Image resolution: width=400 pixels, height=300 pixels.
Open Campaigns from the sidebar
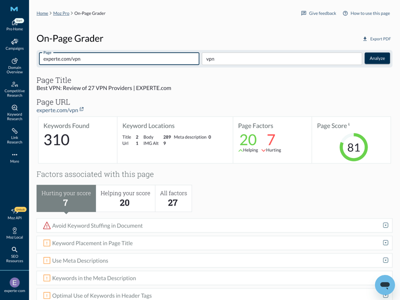(14, 44)
